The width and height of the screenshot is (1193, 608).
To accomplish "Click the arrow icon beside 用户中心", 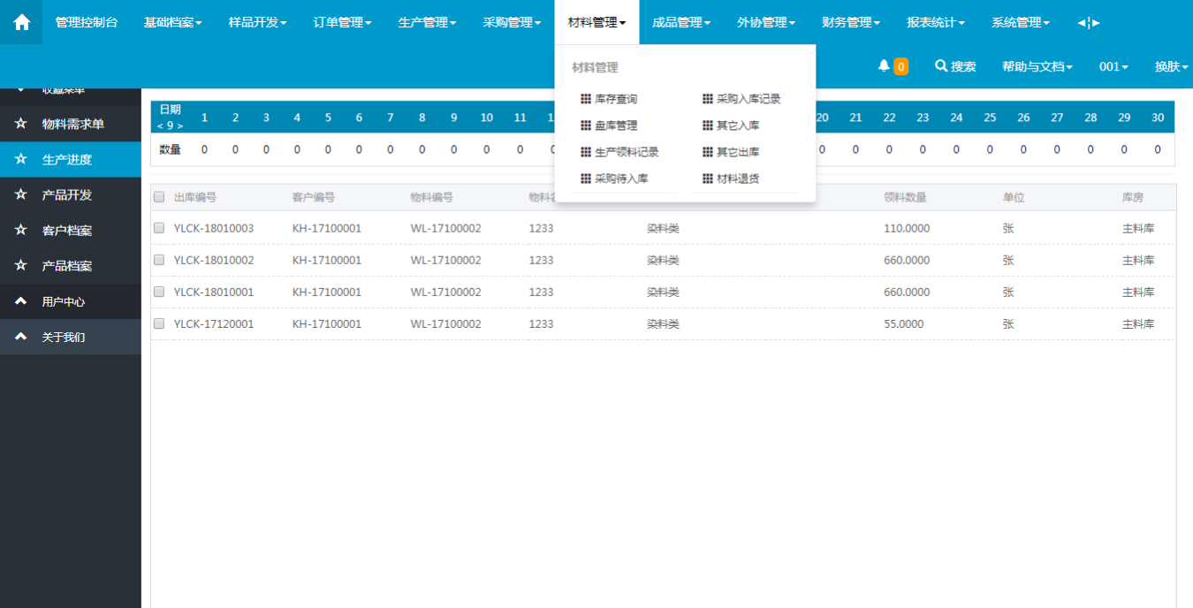I will [21, 301].
